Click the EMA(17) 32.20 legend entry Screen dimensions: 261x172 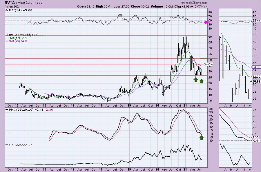17,38
